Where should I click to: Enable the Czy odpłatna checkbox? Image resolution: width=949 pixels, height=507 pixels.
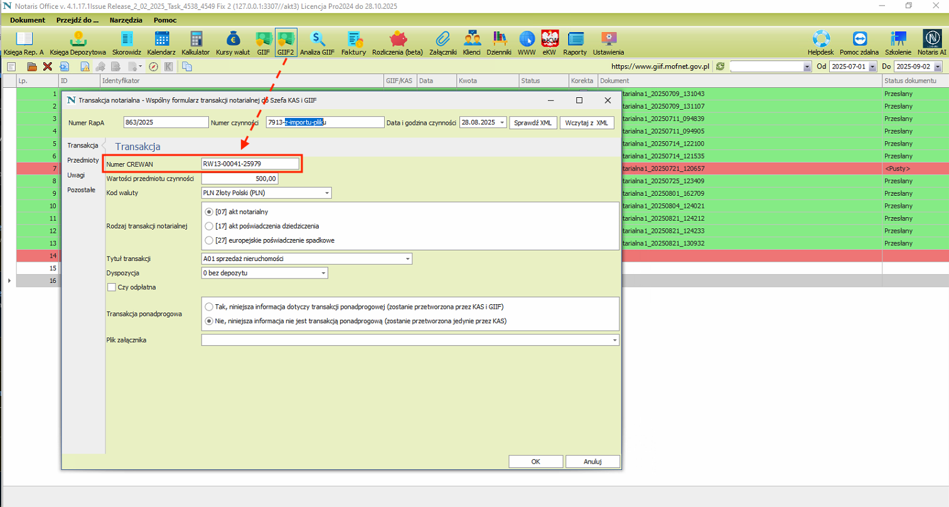coord(112,287)
